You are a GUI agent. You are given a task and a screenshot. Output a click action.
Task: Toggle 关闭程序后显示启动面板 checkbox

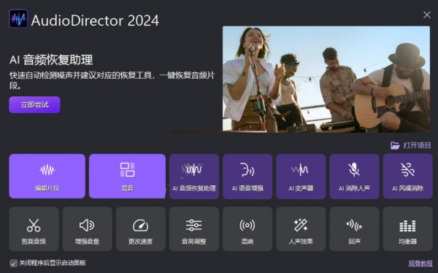pyautogui.click(x=13, y=263)
